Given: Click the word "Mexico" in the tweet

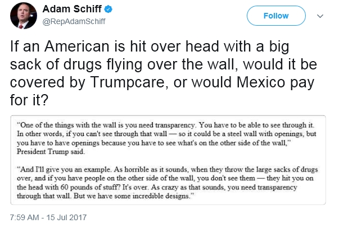Looking at the screenshot, I should [x=261, y=82].
